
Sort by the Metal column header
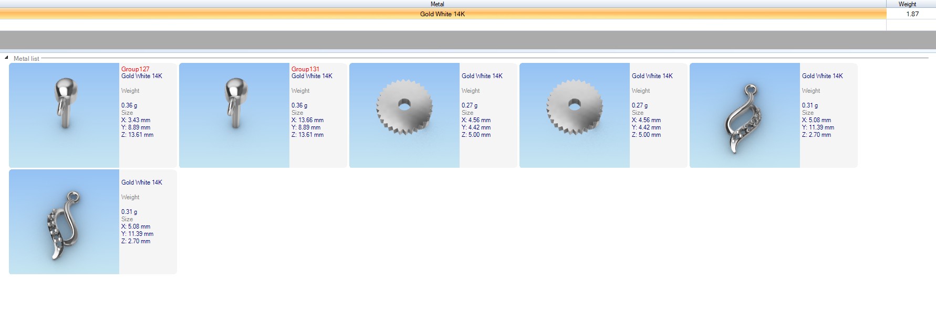pyautogui.click(x=437, y=4)
